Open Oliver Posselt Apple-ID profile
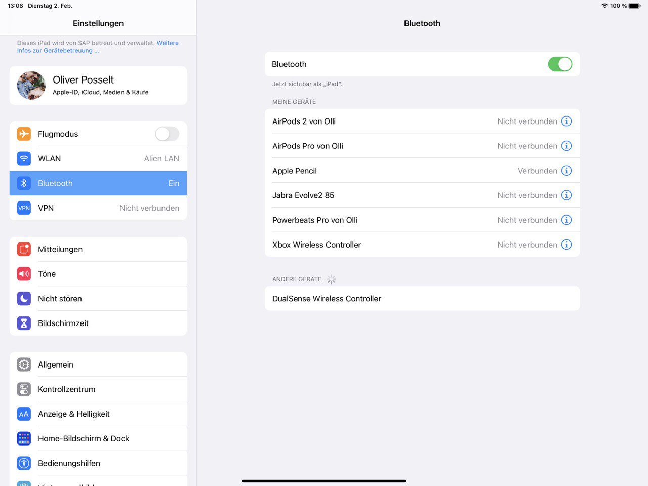The image size is (648, 486). [98, 86]
